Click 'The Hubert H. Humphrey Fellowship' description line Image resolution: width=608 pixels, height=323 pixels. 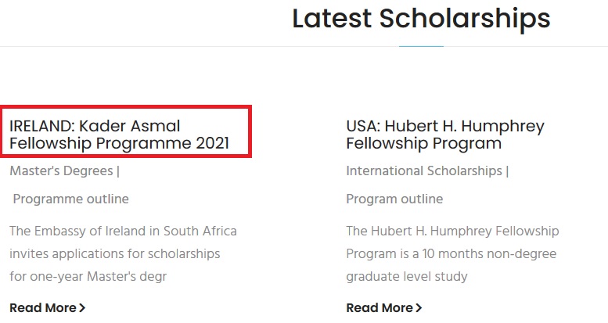pyautogui.click(x=452, y=231)
